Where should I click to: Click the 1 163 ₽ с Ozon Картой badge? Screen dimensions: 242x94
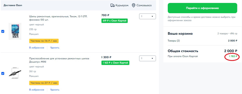pyautogui.click(x=115, y=63)
